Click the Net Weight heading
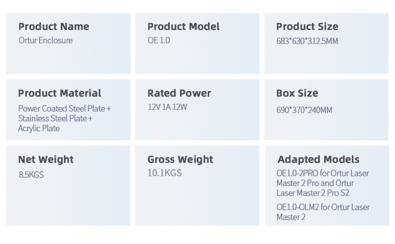 click(46, 159)
